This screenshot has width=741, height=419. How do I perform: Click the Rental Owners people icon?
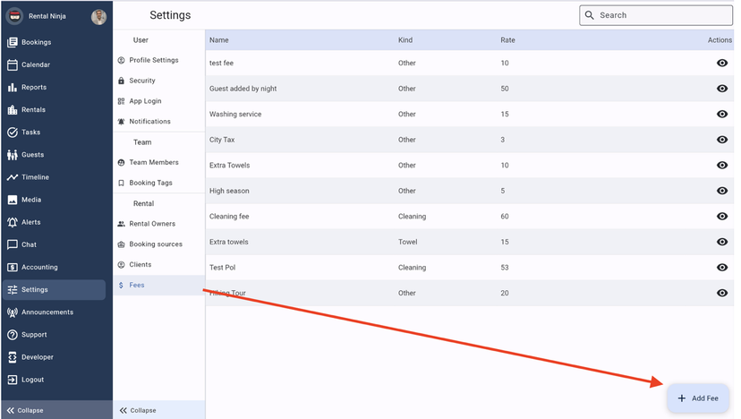coord(121,224)
